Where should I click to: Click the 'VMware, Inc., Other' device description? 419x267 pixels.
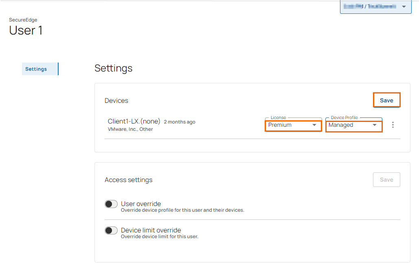[x=130, y=129]
